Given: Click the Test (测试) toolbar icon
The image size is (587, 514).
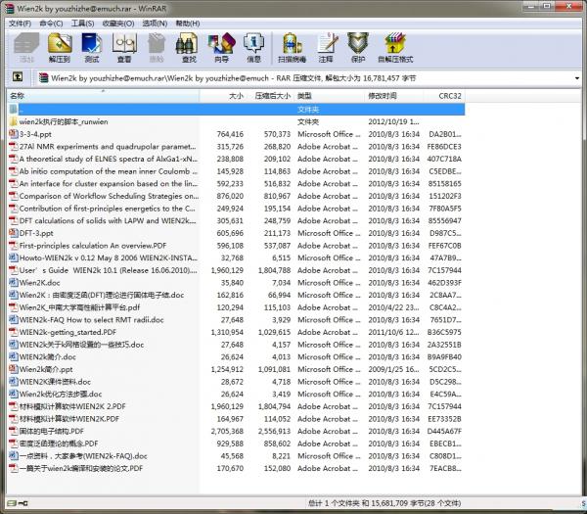Looking at the screenshot, I should pyautogui.click(x=92, y=47).
